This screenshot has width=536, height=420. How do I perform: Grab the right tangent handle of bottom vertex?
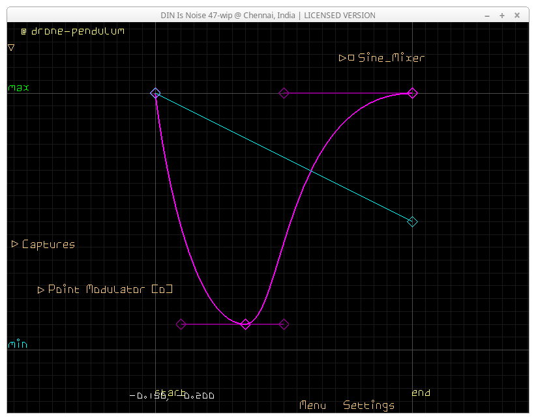coord(284,324)
